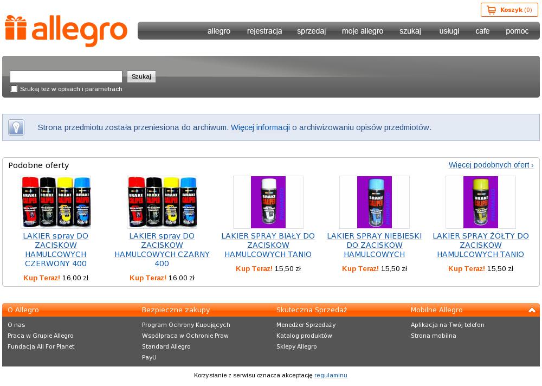Open the allegro nav menu item
Screen dimensions: 542x386
point(219,31)
